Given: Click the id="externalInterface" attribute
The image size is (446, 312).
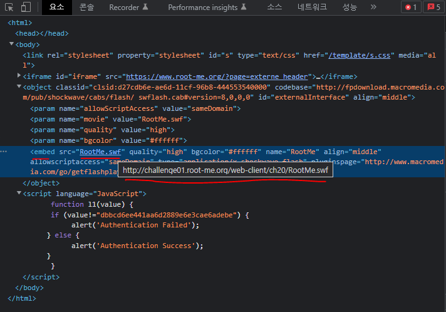Looking at the screenshot, I should pyautogui.click(x=304, y=97).
